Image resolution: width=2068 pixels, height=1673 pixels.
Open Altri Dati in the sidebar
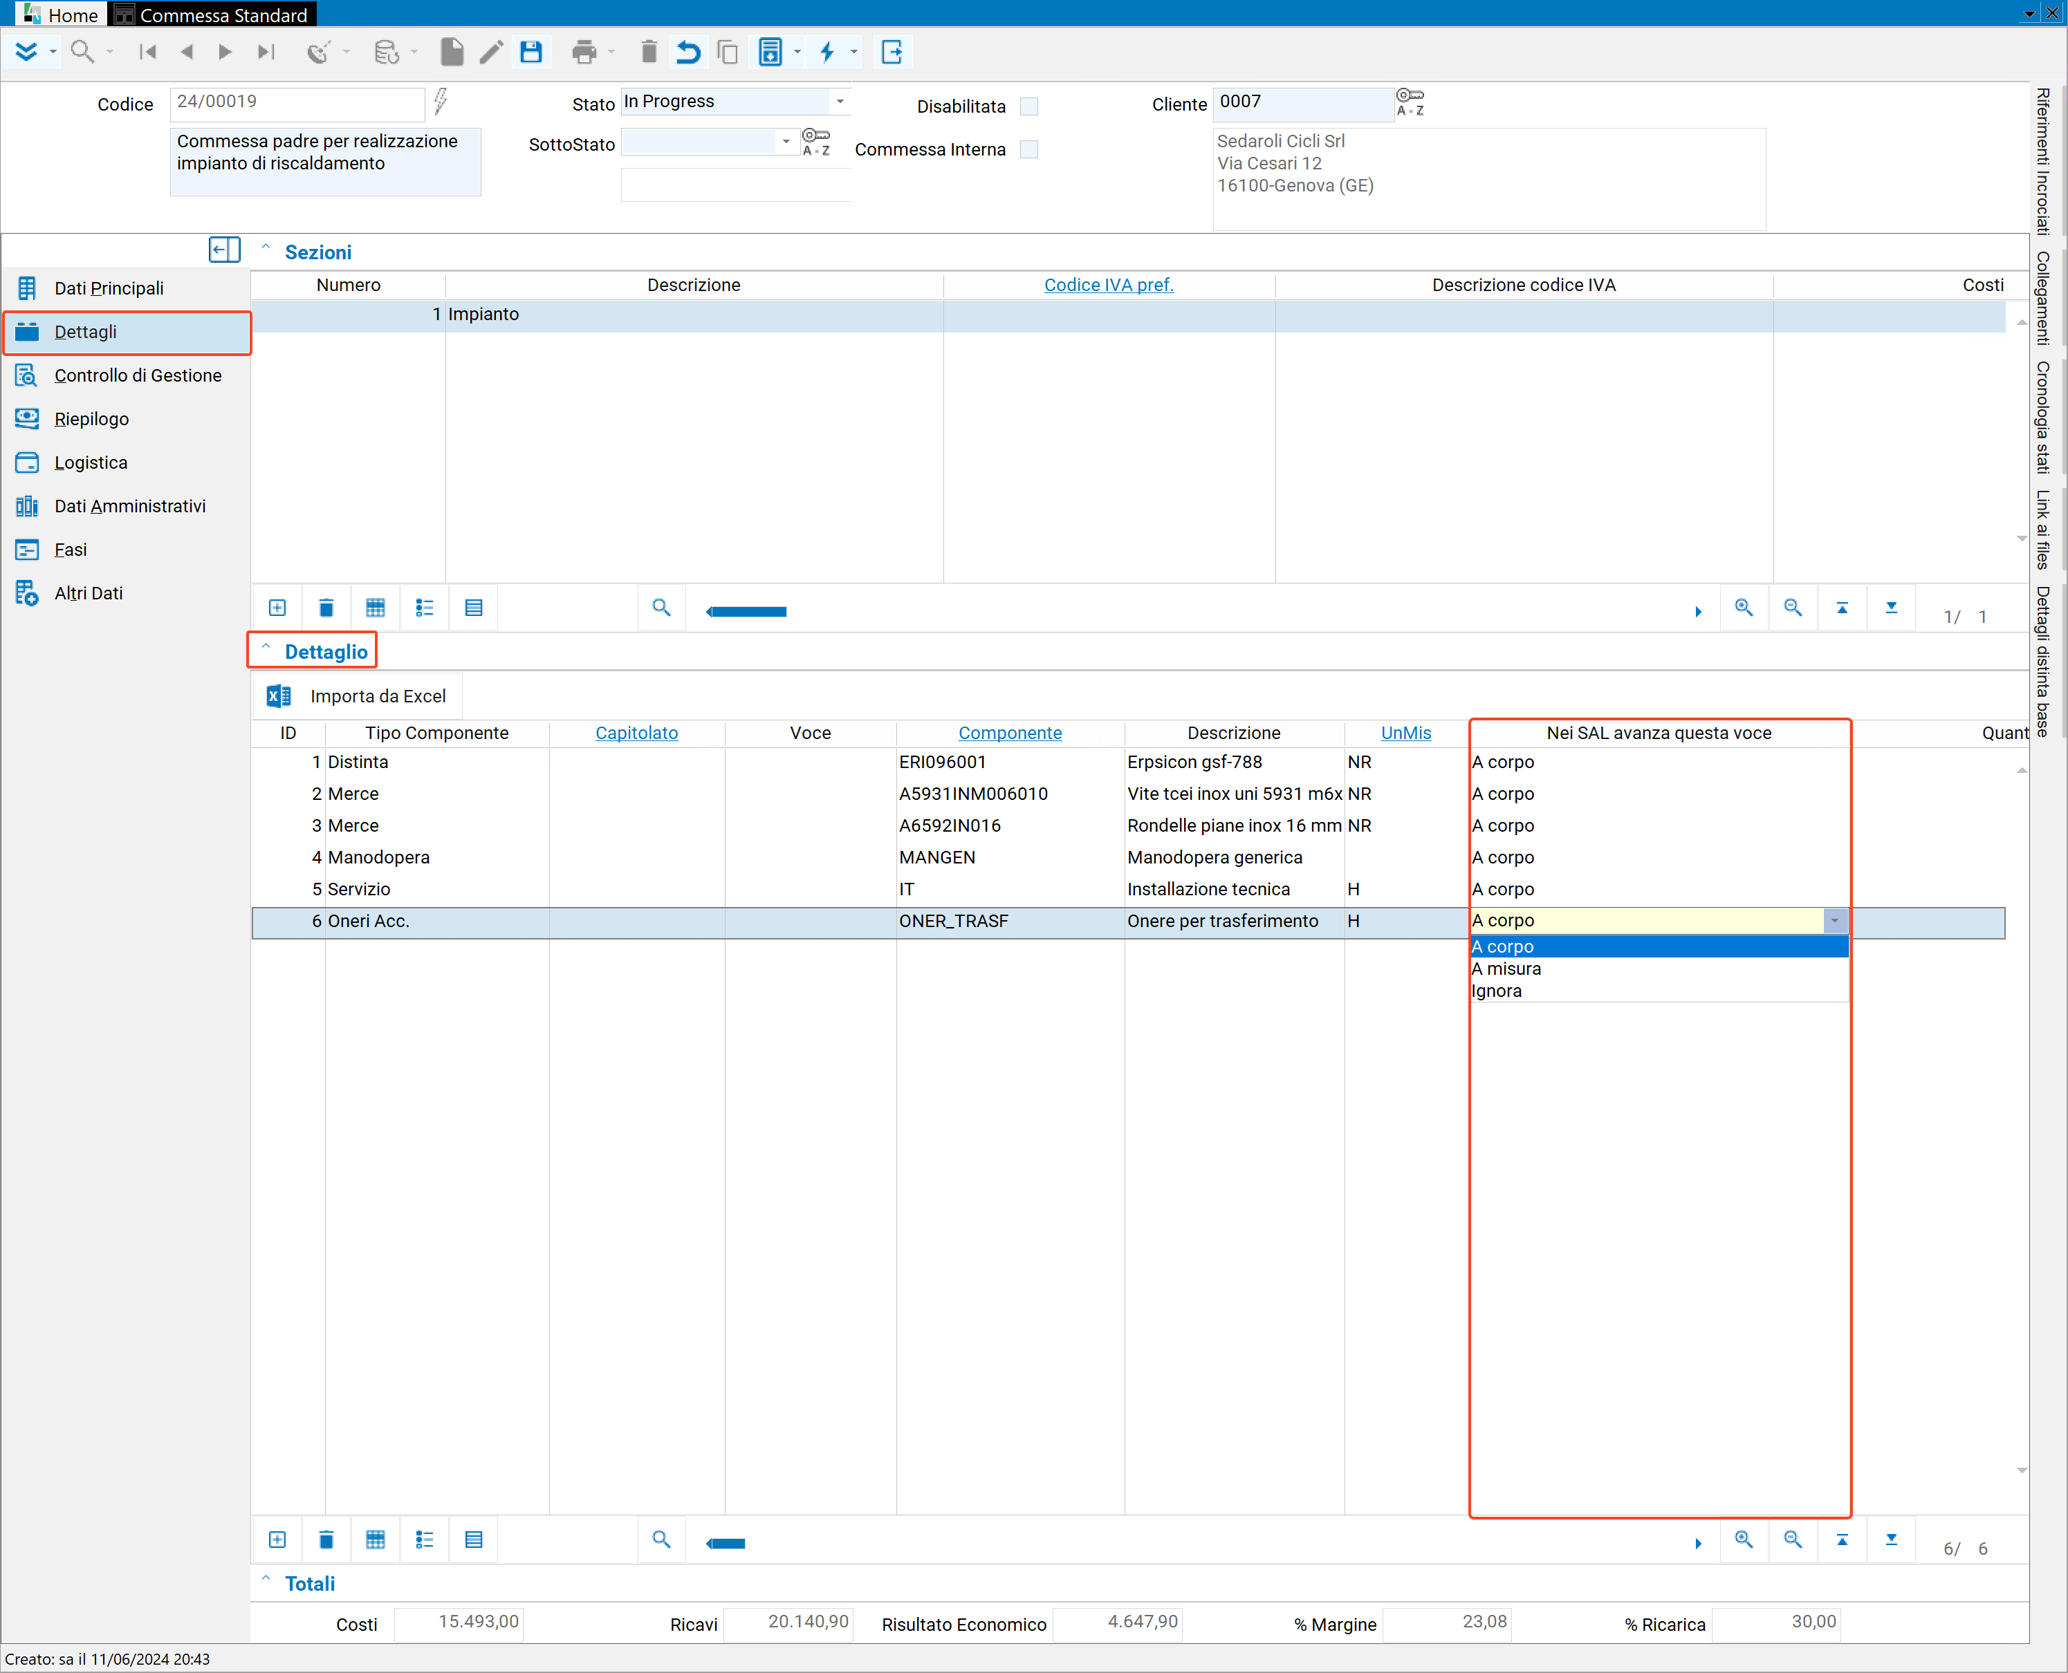[125, 592]
